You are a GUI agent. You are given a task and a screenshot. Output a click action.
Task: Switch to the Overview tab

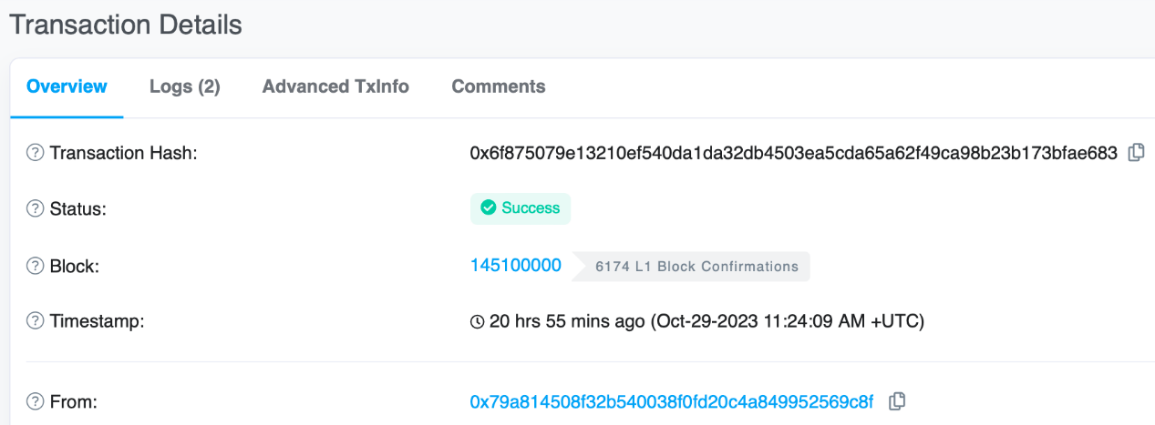(67, 86)
